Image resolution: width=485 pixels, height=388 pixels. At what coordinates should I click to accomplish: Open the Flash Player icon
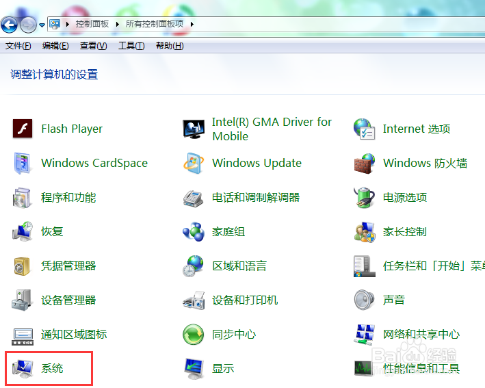23,129
